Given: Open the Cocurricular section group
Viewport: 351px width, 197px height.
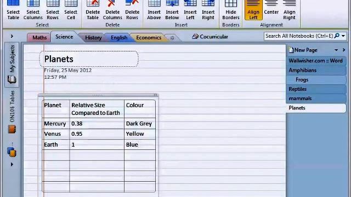Looking at the screenshot, I should click(210, 37).
